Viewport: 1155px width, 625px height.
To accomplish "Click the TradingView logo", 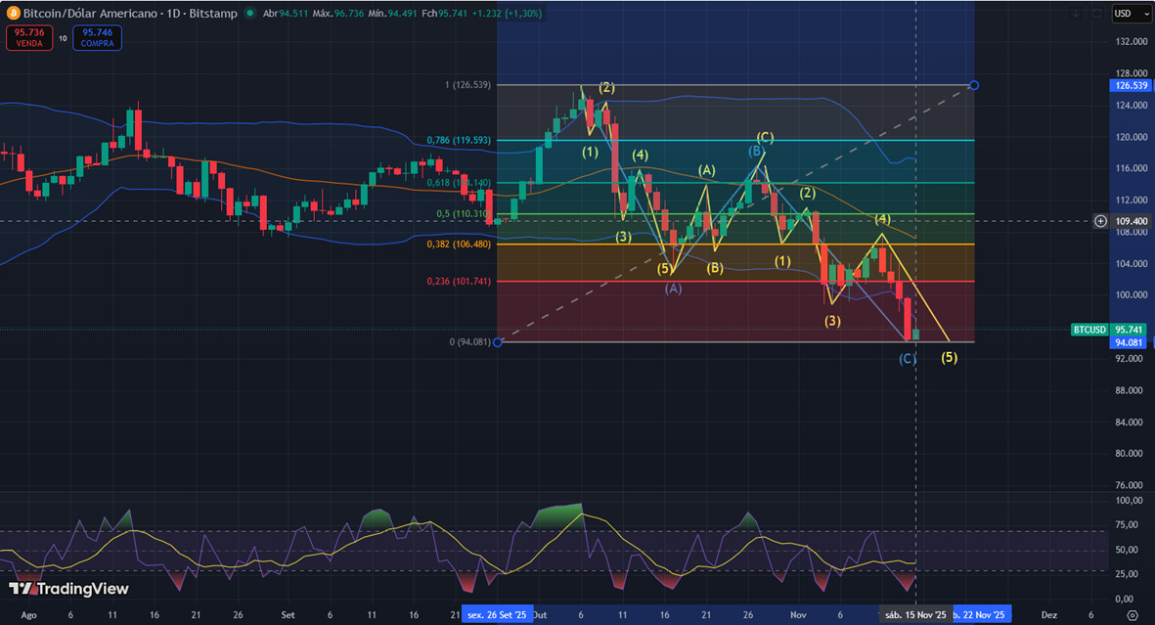I will [68, 589].
